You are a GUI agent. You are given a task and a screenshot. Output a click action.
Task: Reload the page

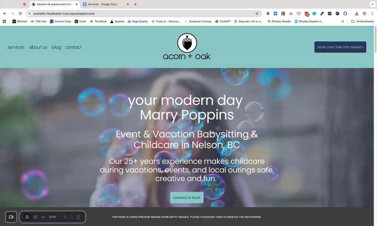click(20, 14)
